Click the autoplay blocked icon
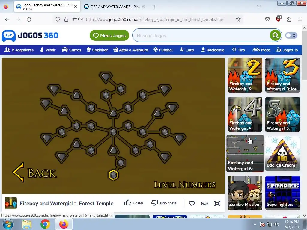 pyautogui.click(x=81, y=19)
